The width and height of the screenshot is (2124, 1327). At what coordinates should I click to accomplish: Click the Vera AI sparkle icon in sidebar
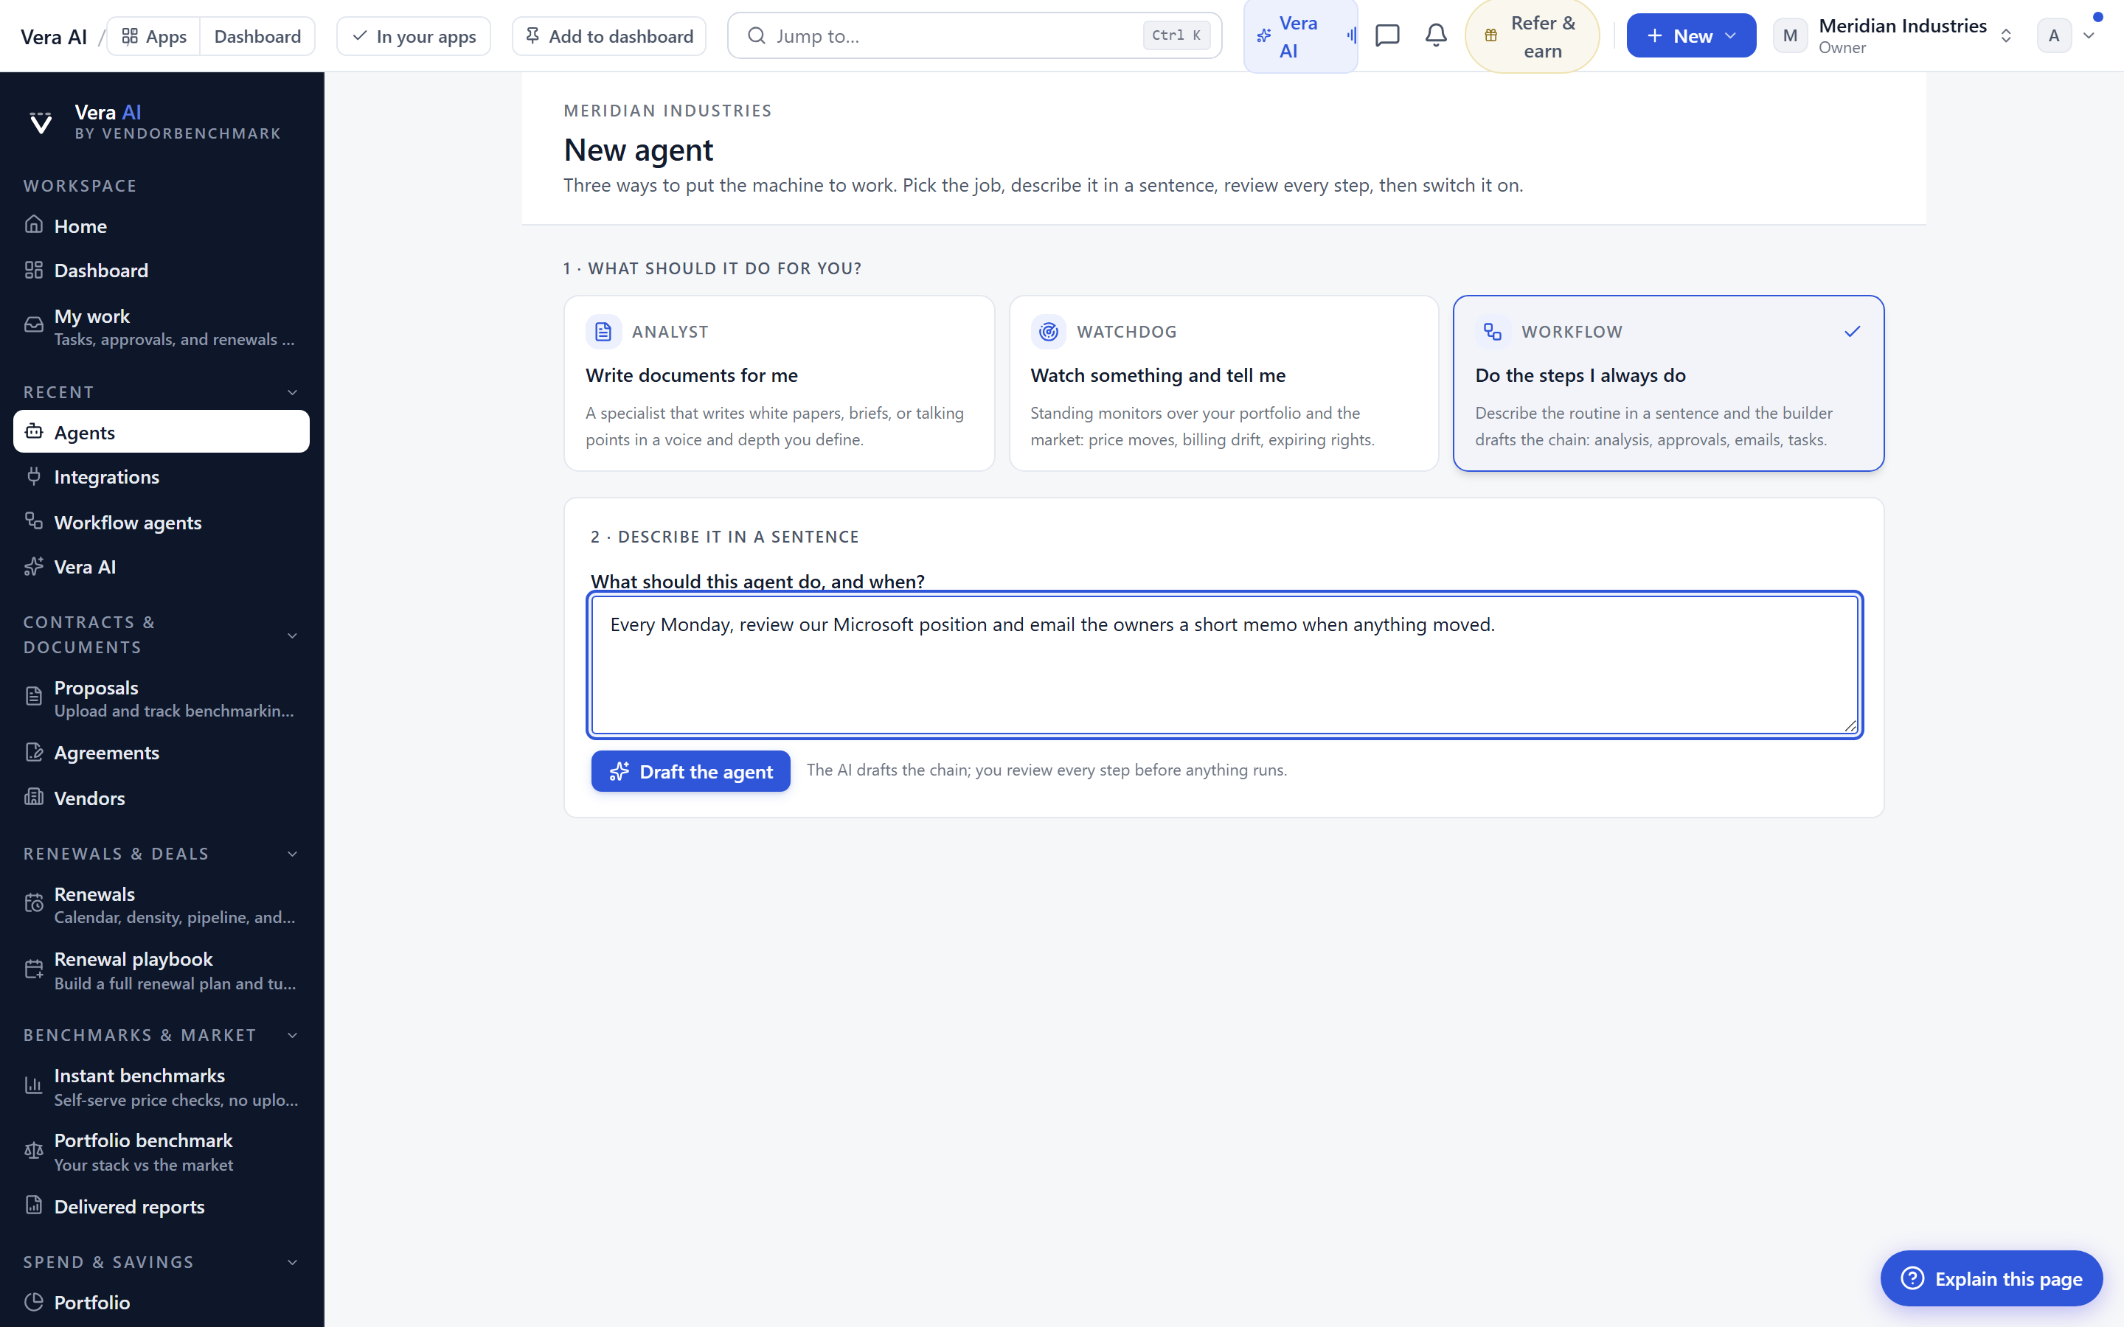tap(33, 566)
